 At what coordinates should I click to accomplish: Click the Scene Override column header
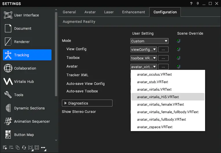coord(190,33)
